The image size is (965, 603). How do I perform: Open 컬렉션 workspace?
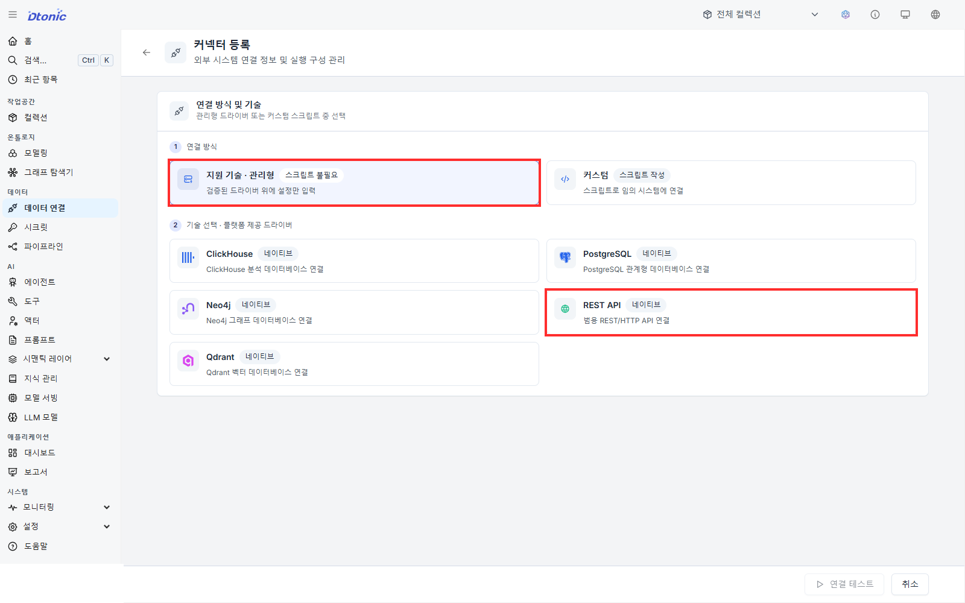click(60, 118)
